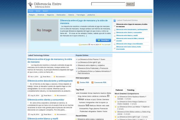This screenshot has height=120, width=180.
Task: Open the Sobre menu item
Action: tap(38, 11)
